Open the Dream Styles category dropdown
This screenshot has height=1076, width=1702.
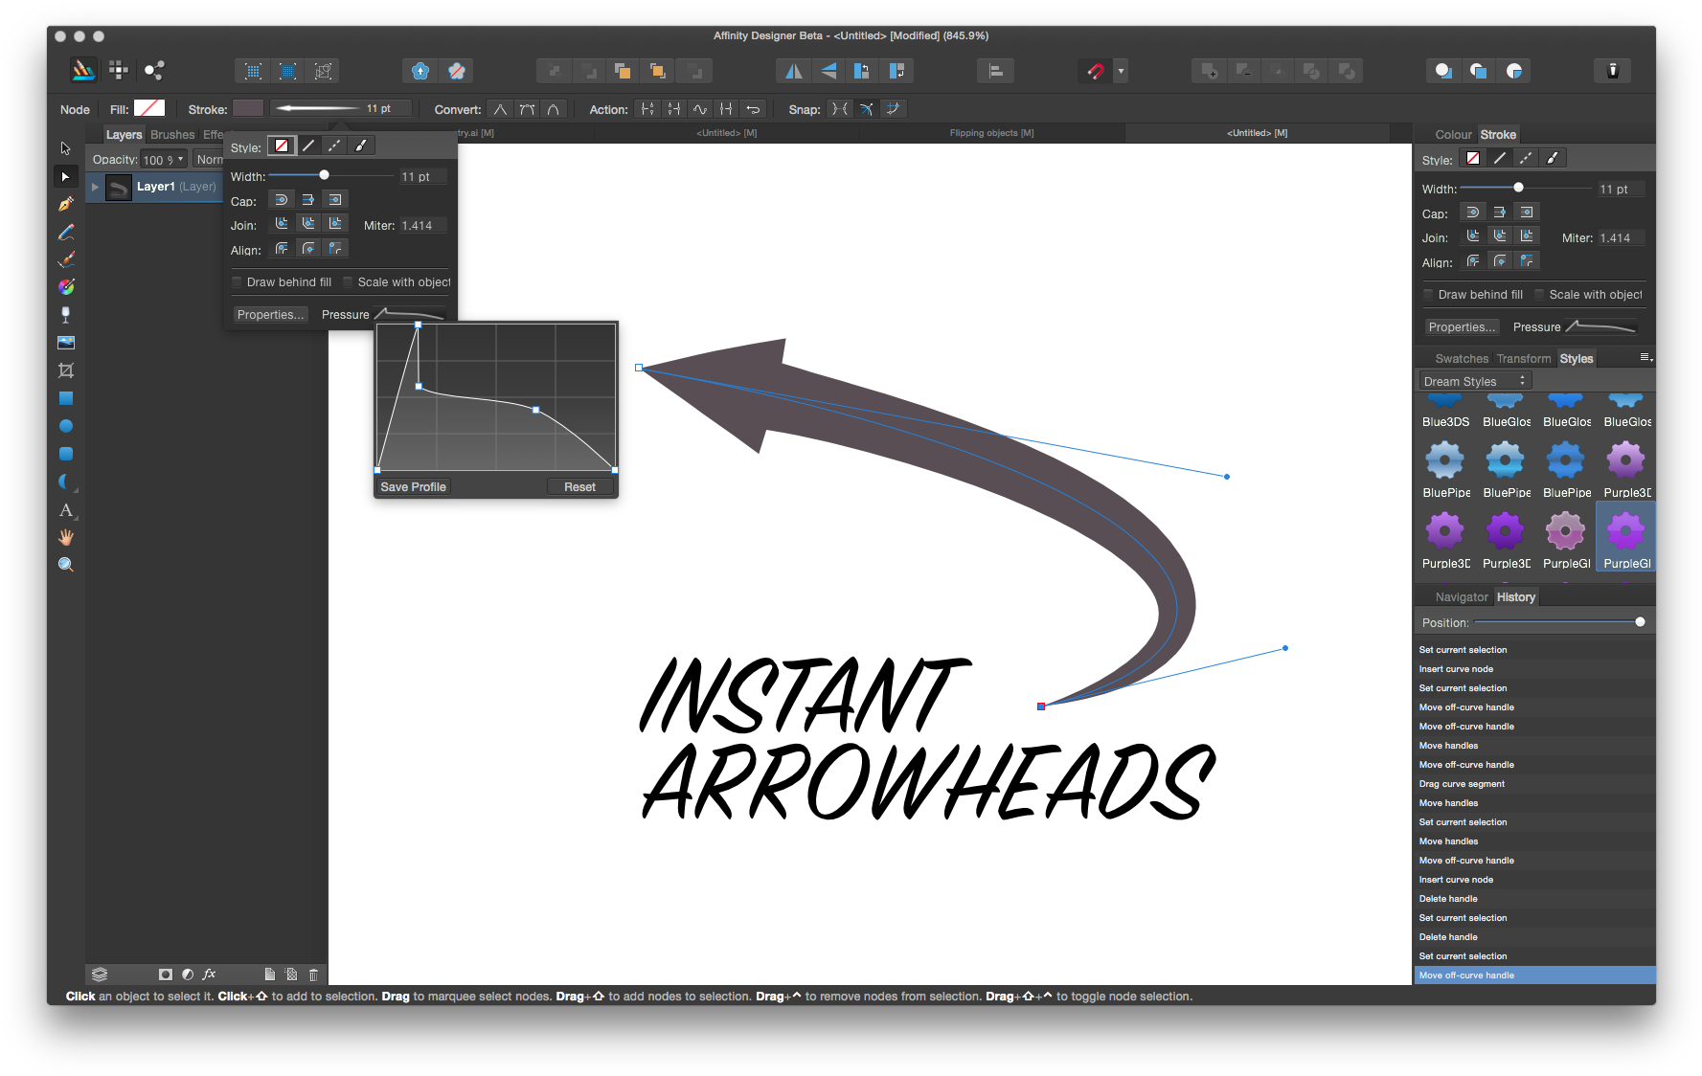1474,381
